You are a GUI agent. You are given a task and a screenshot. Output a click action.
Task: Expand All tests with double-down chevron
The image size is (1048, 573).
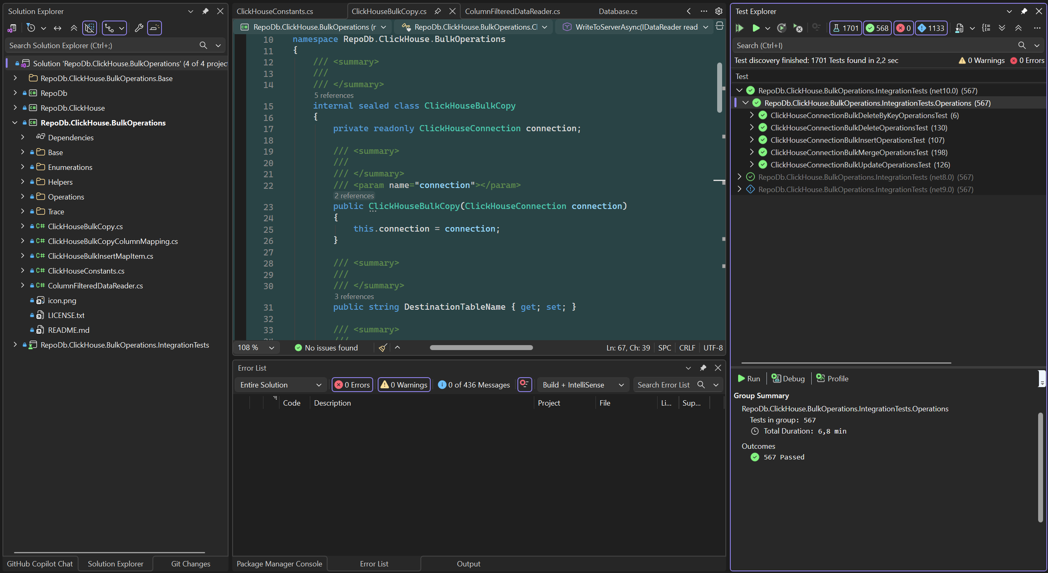1002,28
